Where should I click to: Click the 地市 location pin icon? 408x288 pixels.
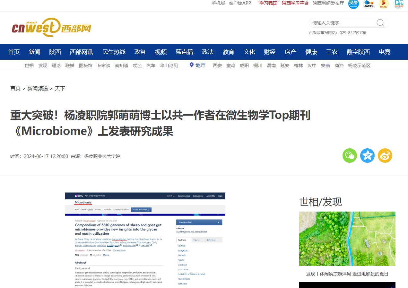(192, 65)
